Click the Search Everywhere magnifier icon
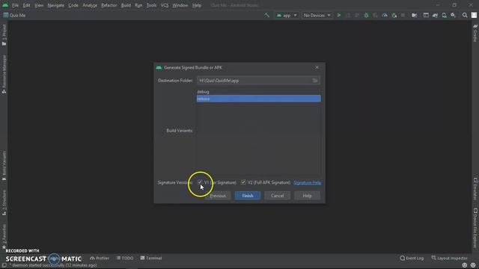This screenshot has width=479, height=269. click(x=465, y=15)
